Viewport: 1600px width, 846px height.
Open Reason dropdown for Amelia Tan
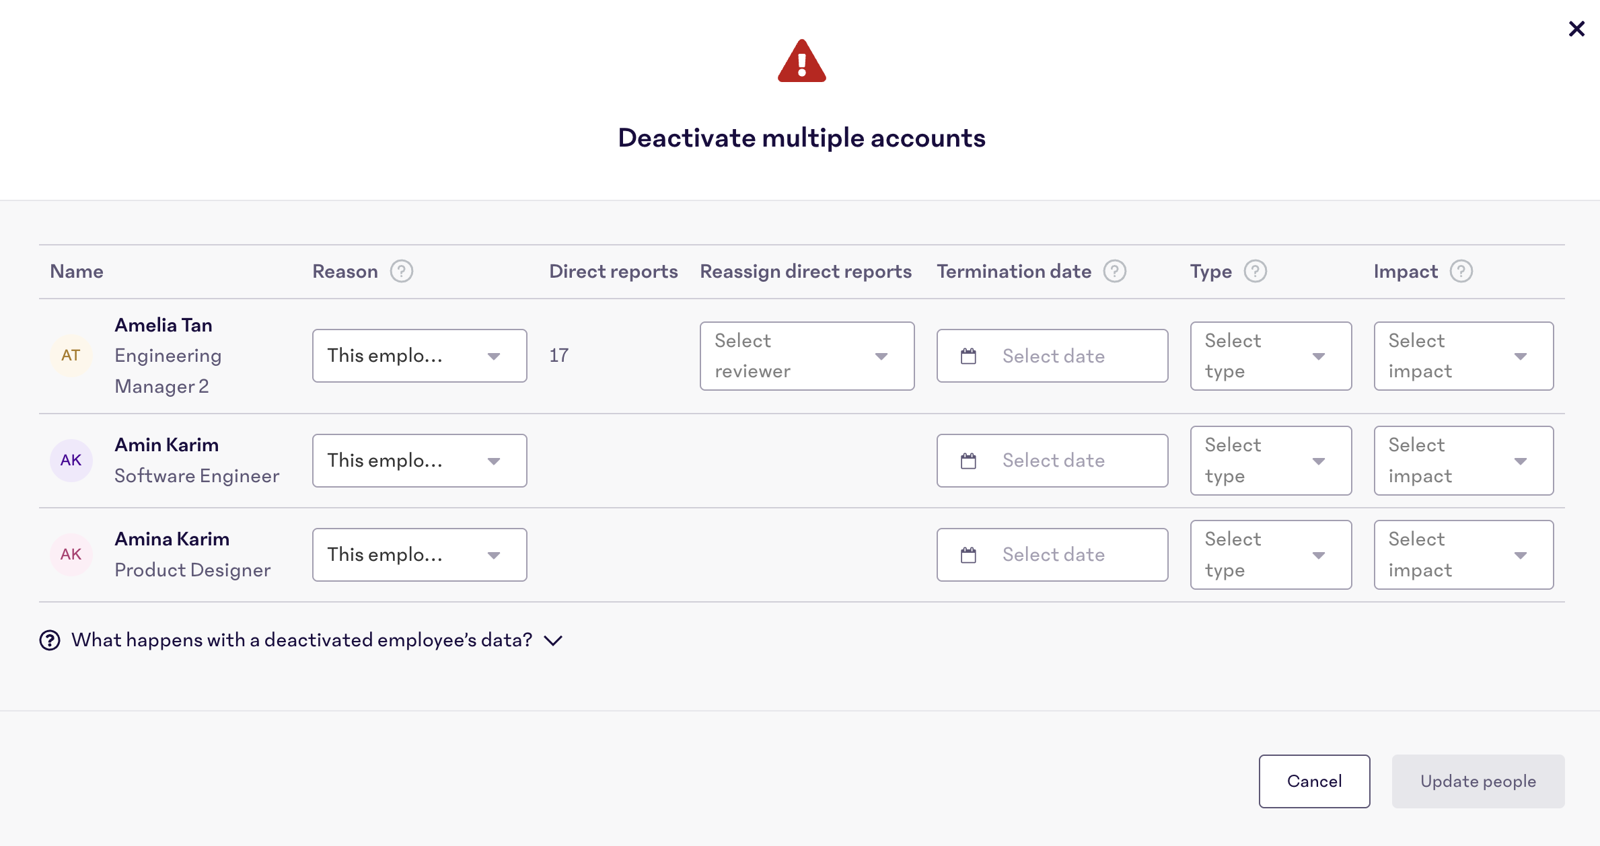(x=419, y=356)
